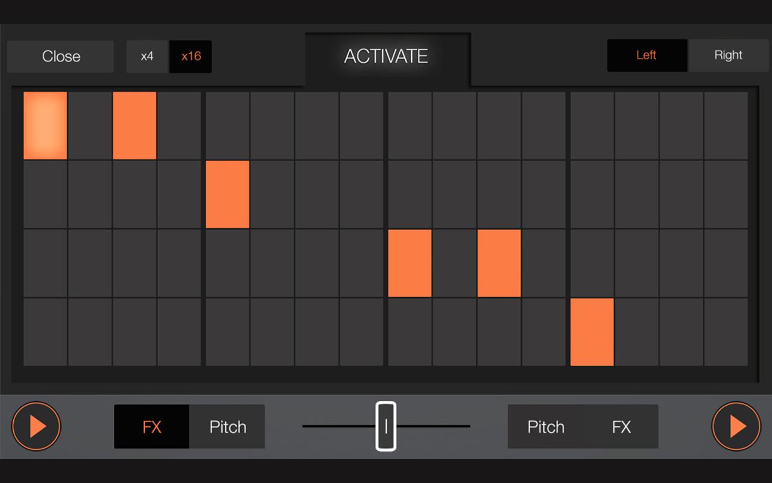Switch to the Right deck tab
This screenshot has width=772, height=483.
tap(728, 56)
